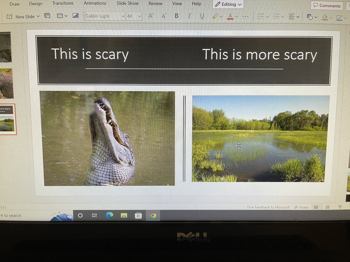This screenshot has height=262, width=350.
Task: Start slide show from status bar icon
Action: coord(340,207)
